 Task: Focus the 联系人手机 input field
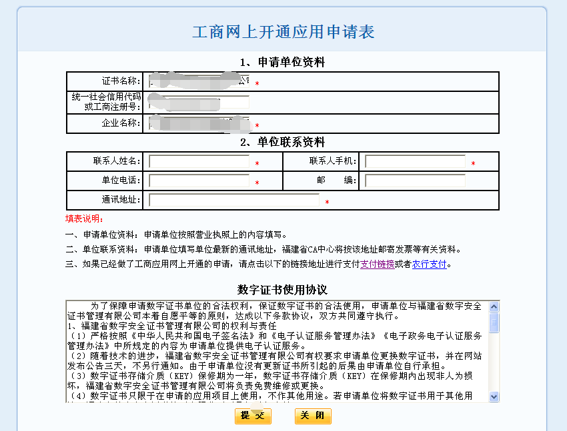pyautogui.click(x=415, y=161)
